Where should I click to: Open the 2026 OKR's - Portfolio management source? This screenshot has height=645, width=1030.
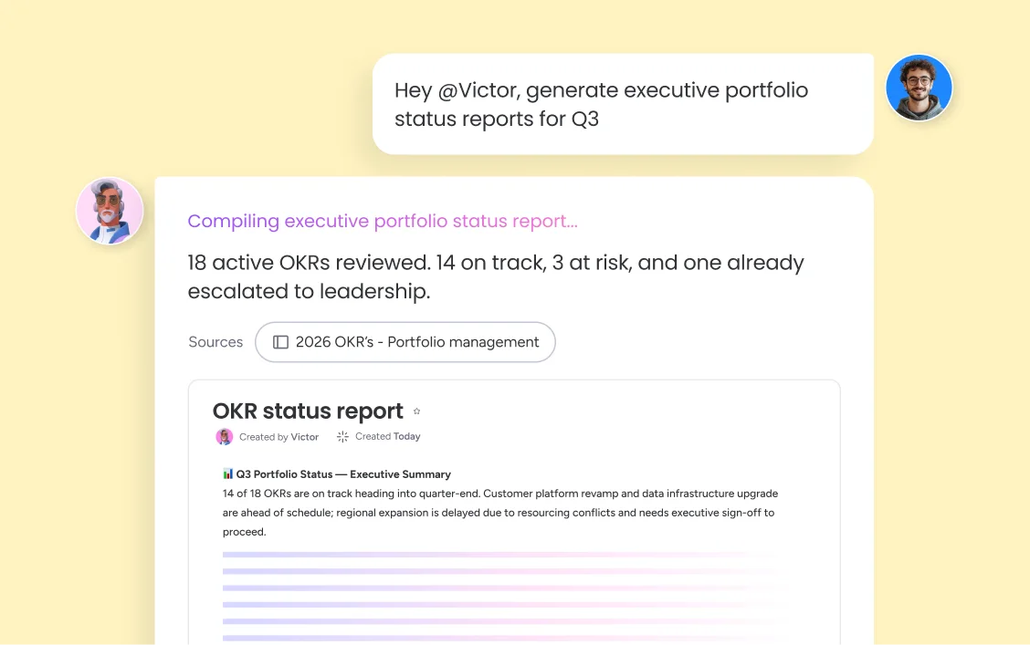(405, 342)
